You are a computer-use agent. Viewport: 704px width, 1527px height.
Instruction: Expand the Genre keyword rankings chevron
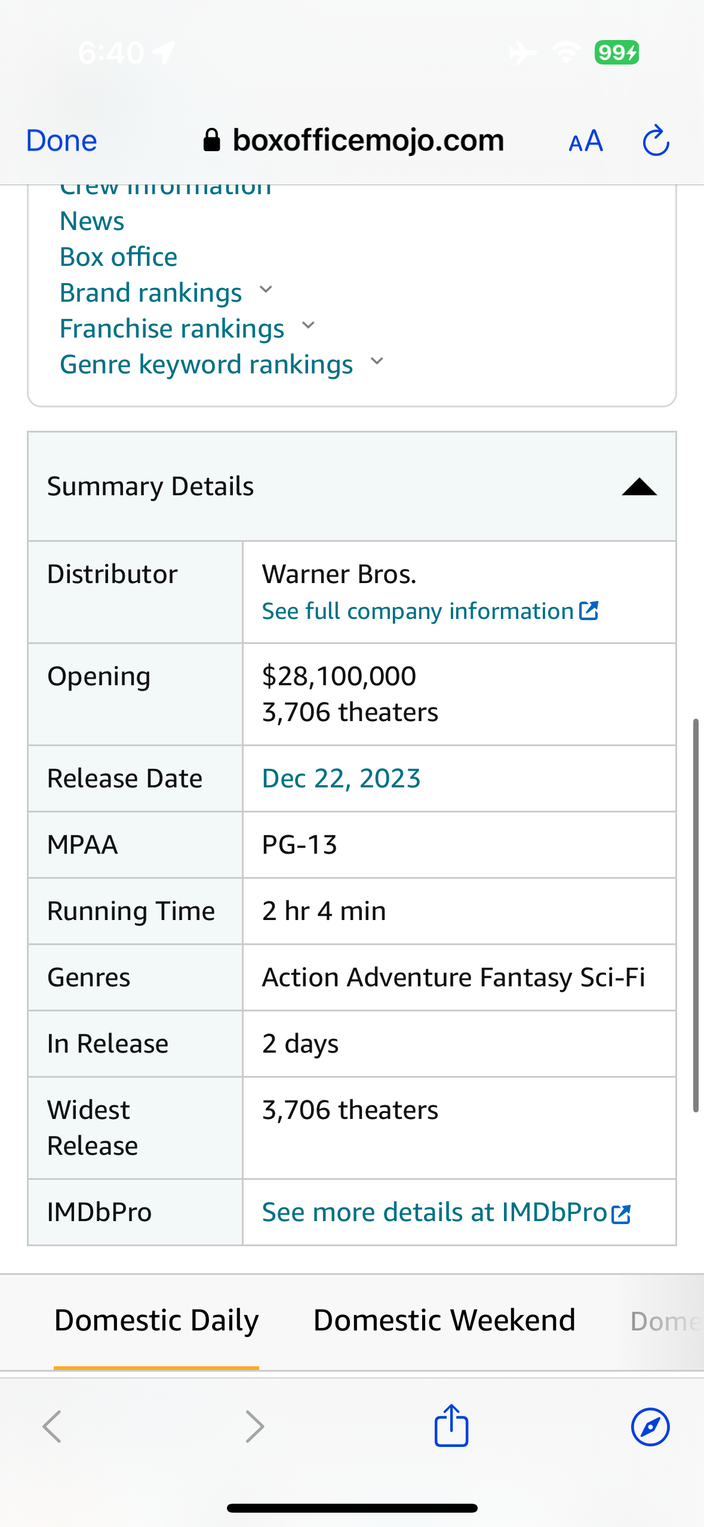(x=377, y=361)
